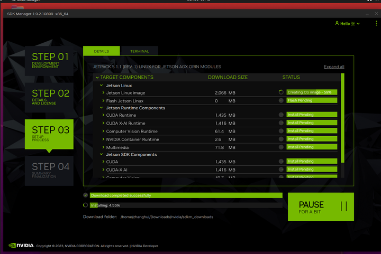381x254 pixels.
Task: Click the NVIDIA Container Runtime pending status icon
Action: (281, 139)
